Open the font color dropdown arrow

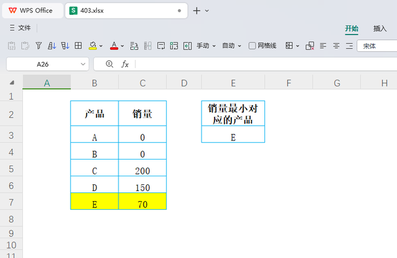pos(122,46)
